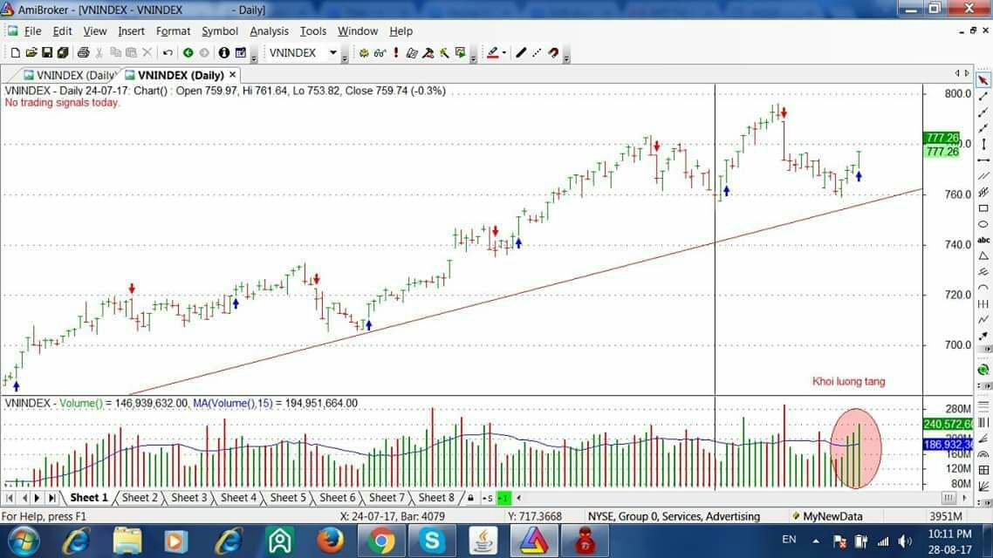Toggle the sheet lock padlock icon

pyautogui.click(x=470, y=498)
